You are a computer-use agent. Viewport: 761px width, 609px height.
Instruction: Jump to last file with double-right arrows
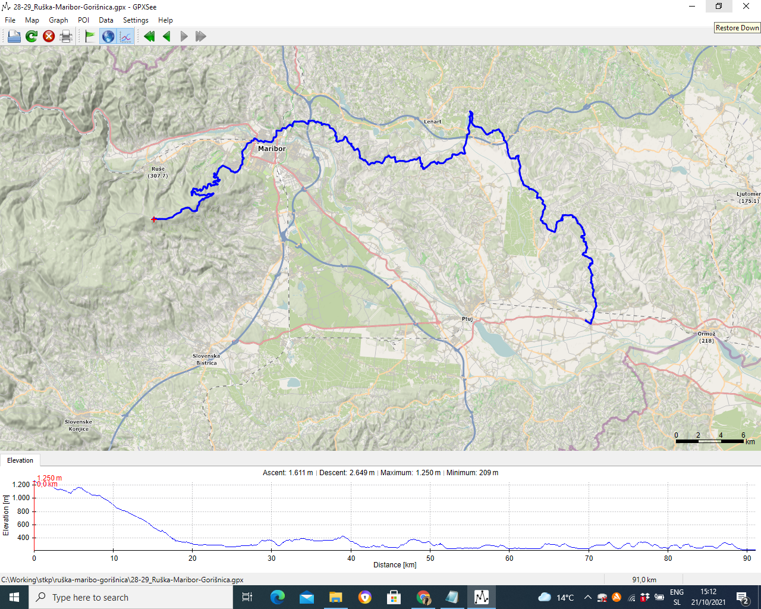point(201,36)
